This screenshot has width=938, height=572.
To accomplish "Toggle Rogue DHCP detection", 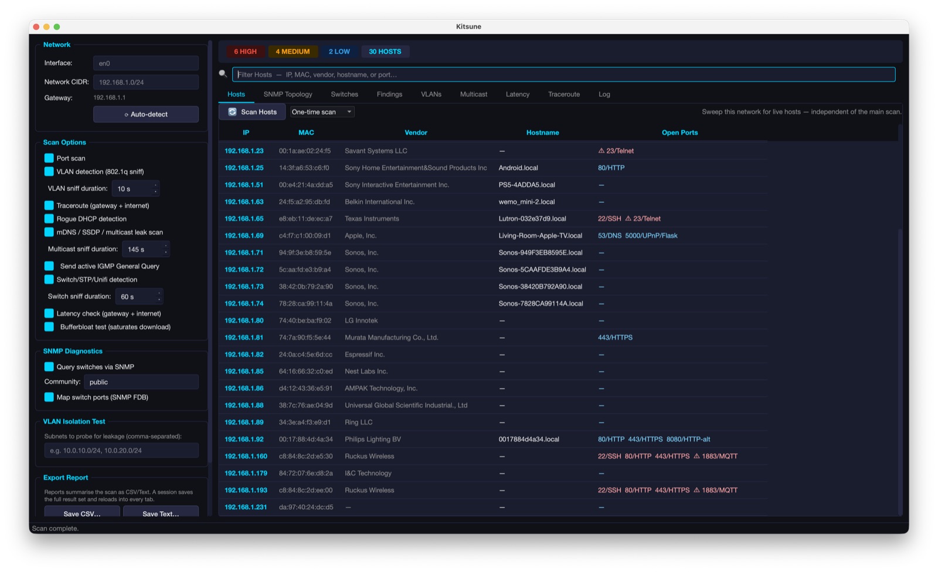I will click(x=49, y=219).
